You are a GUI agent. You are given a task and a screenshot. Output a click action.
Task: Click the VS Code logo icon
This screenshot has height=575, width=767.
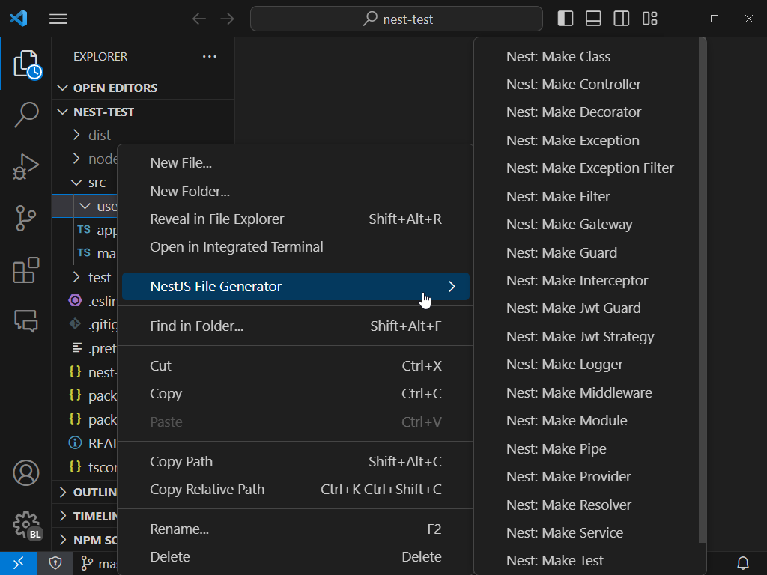coord(19,19)
